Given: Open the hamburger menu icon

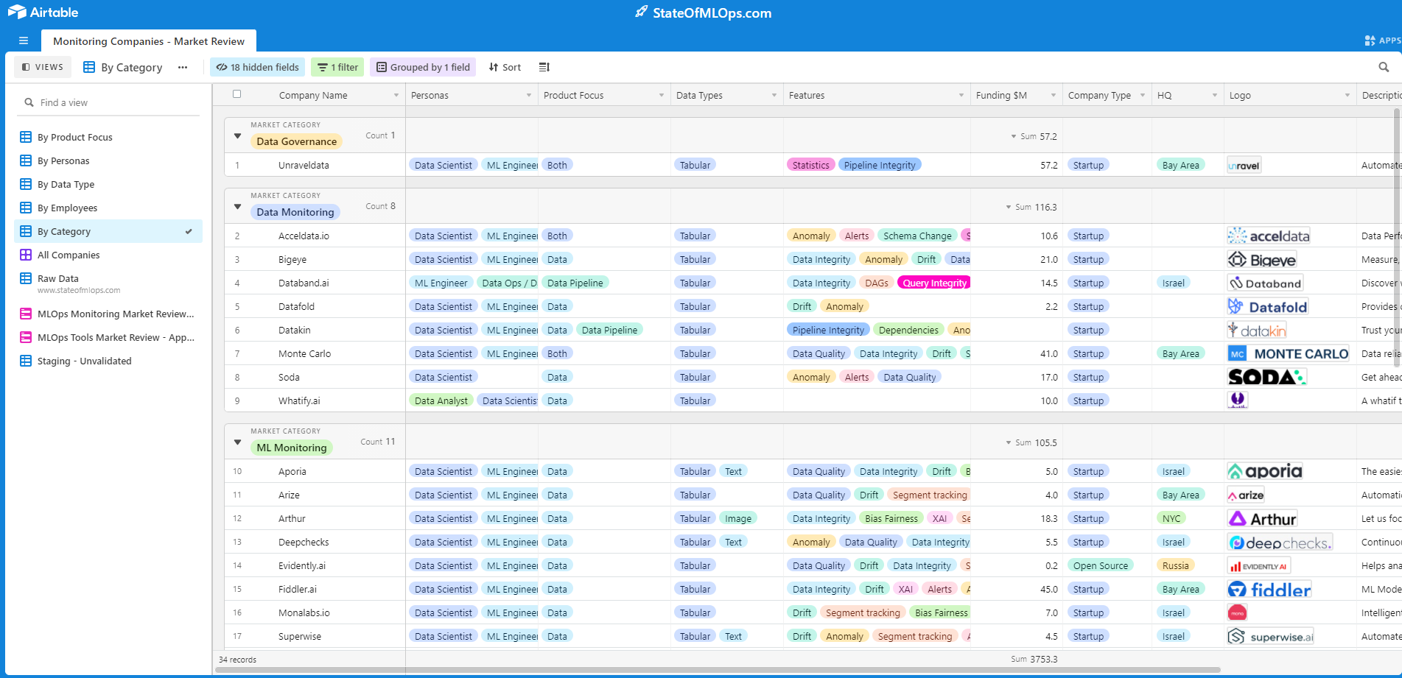Looking at the screenshot, I should tap(24, 40).
